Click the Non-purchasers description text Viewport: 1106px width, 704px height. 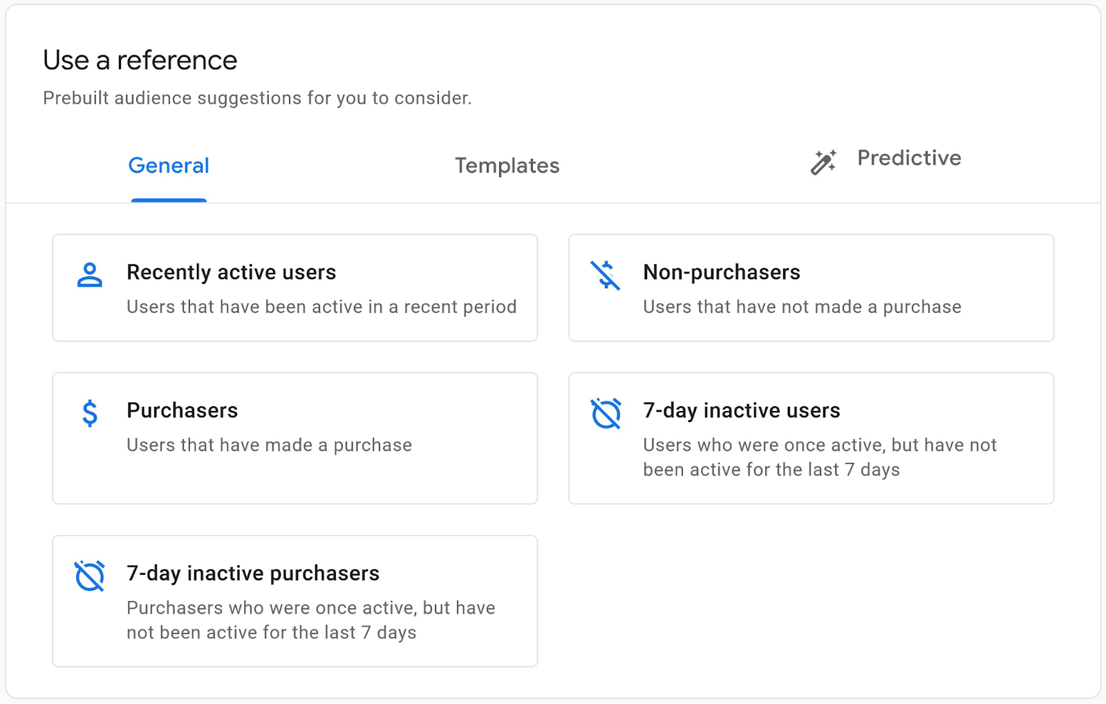(802, 307)
